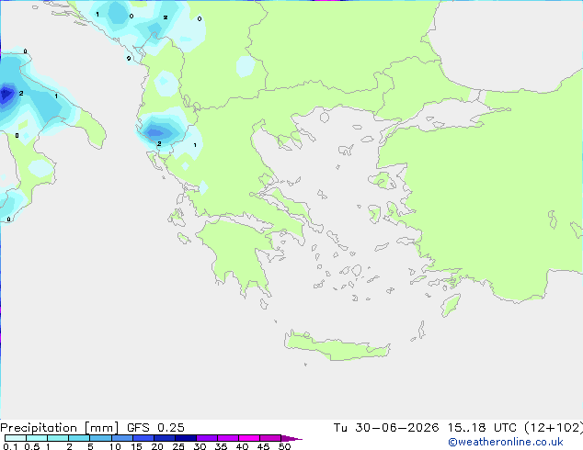Select the "15..18 UTC" time range text

tap(482, 428)
